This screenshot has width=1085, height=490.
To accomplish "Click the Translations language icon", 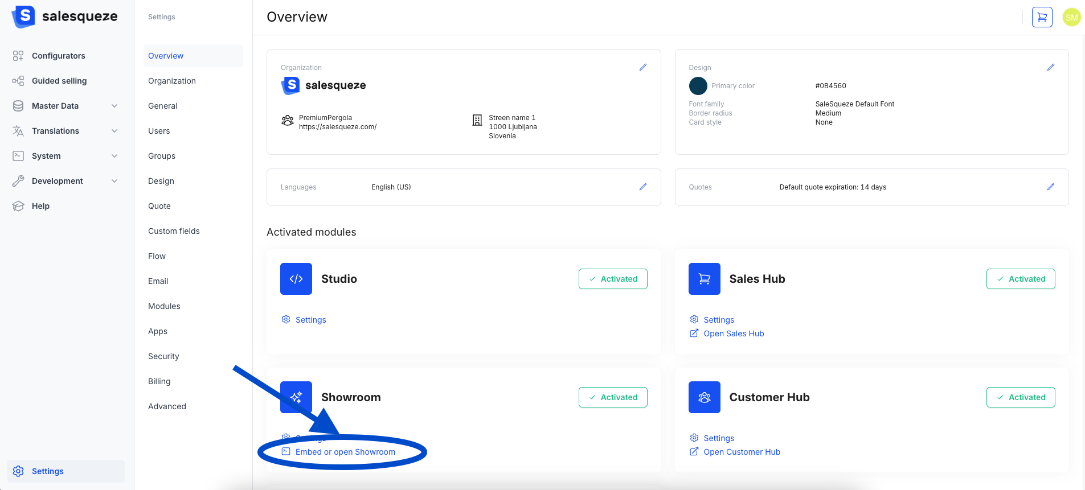I will click(x=18, y=131).
